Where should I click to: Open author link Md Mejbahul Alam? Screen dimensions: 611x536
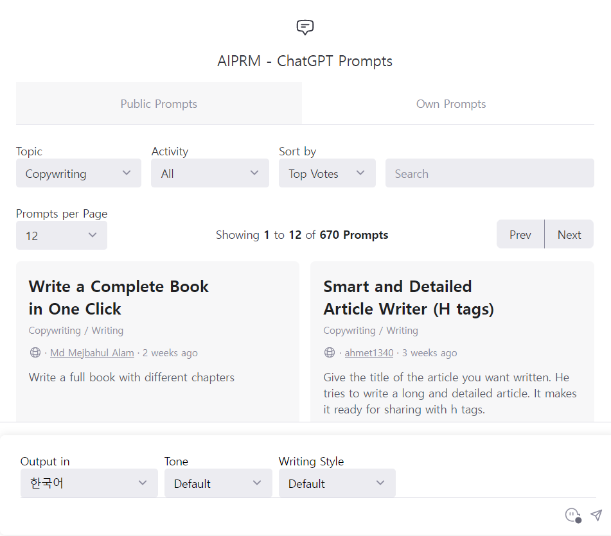pos(92,352)
